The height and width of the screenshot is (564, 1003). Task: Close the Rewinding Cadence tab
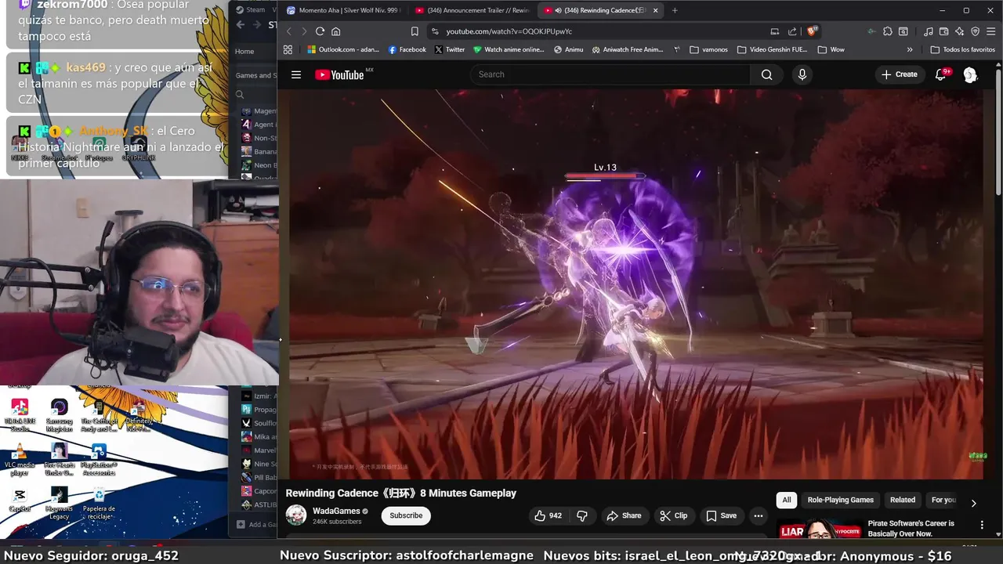(x=655, y=10)
